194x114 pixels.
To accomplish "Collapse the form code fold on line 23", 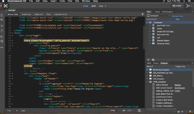I will point(12,40).
